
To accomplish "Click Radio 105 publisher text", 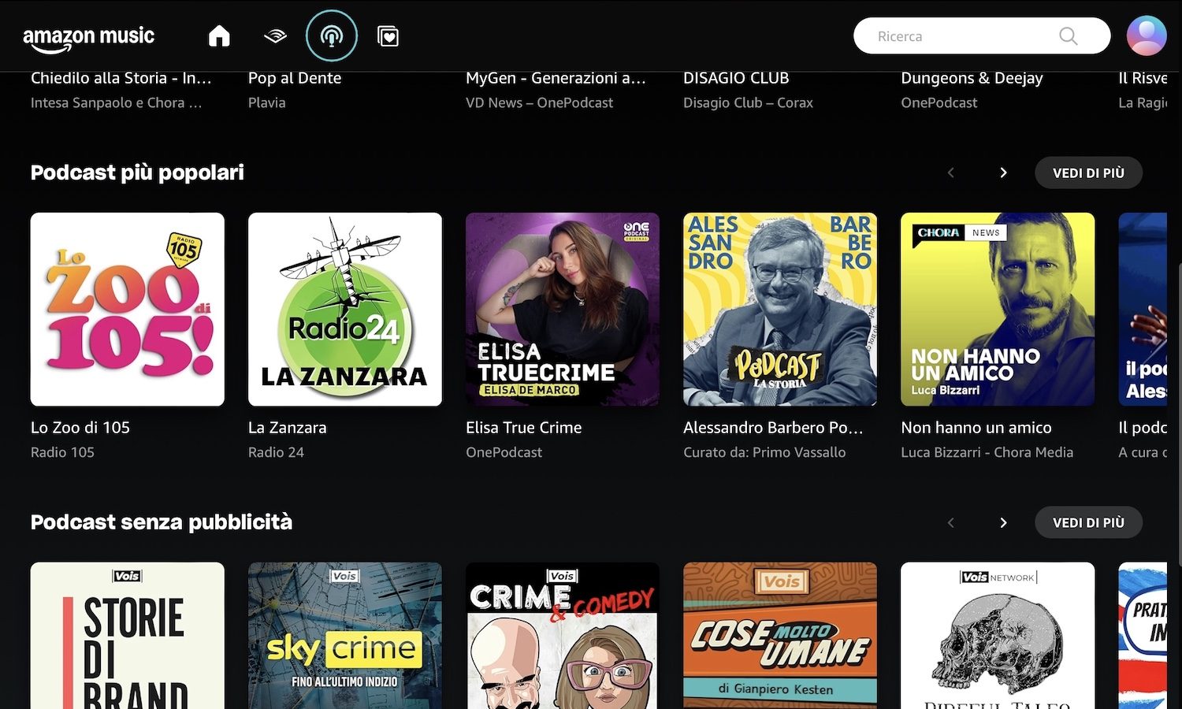I will coord(62,452).
